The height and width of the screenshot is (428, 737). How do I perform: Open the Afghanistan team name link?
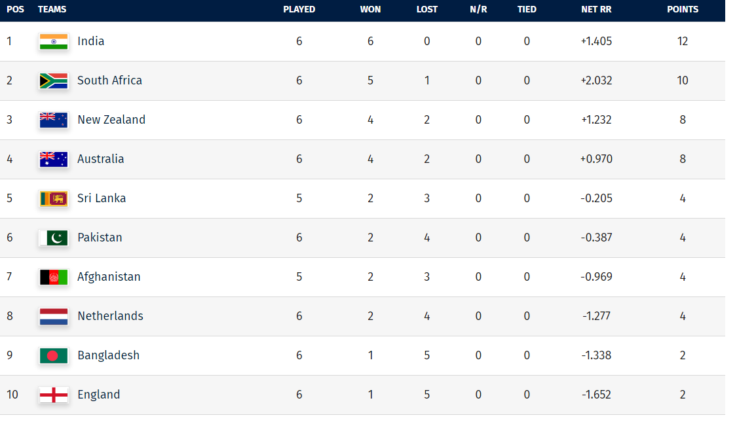coord(109,277)
